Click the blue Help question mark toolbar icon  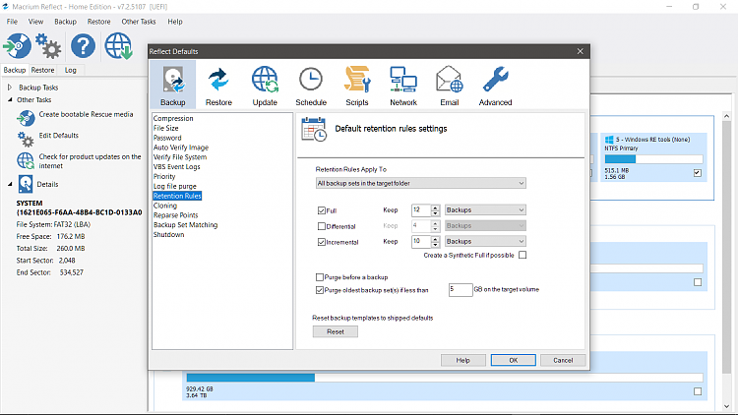pos(83,45)
